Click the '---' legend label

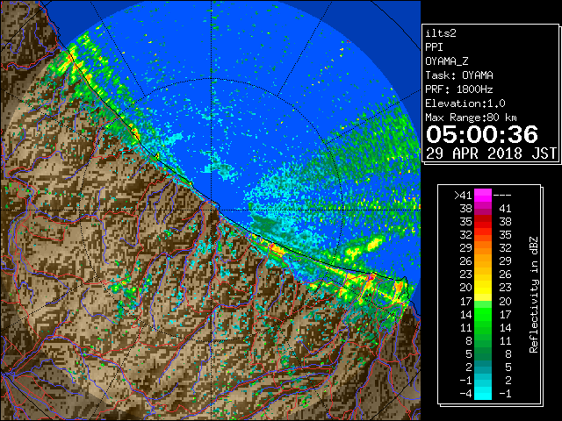point(502,196)
